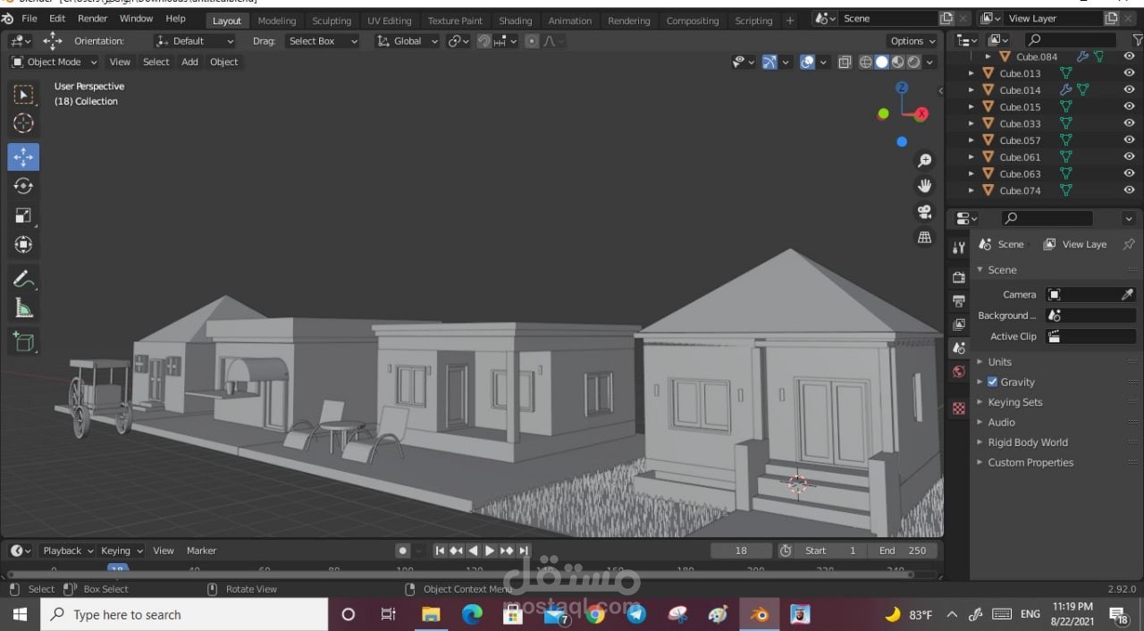Hide Cube.014 with its eye icon

coord(1129,89)
